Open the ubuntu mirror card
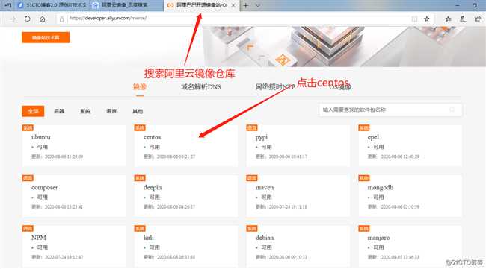 (x=74, y=145)
